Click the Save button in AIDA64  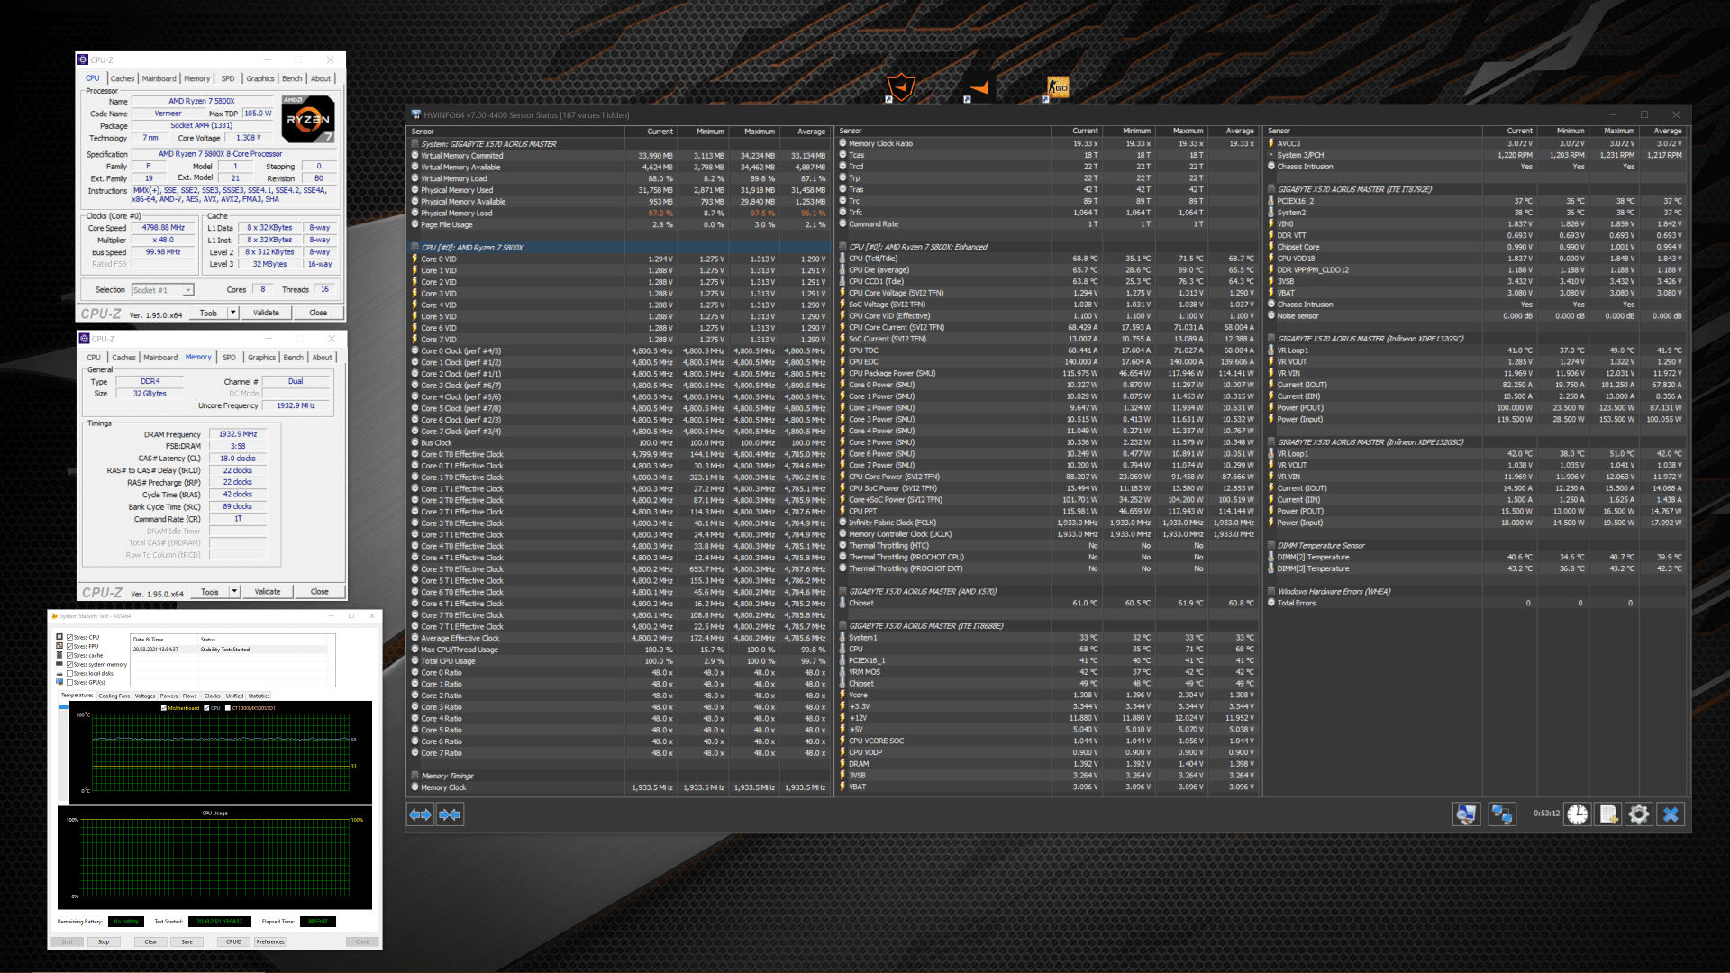click(x=187, y=941)
